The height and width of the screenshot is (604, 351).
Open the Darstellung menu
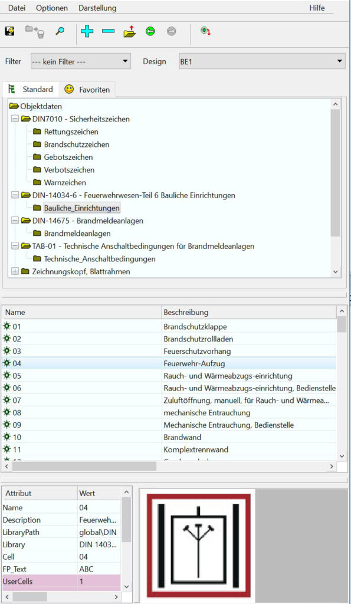point(97,8)
